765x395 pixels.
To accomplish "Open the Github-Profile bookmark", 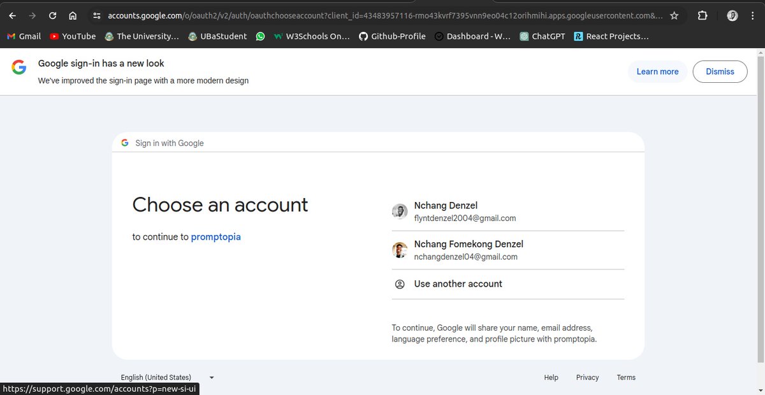I will pyautogui.click(x=392, y=36).
